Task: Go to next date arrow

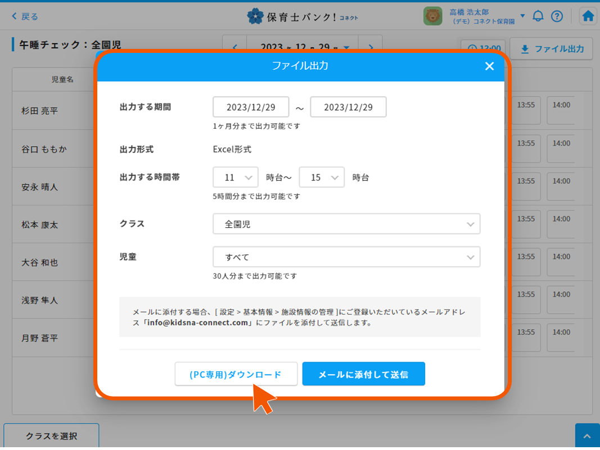Action: click(x=370, y=47)
